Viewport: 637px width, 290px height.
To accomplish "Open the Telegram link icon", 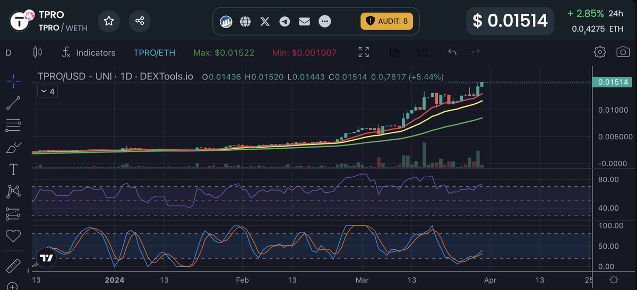I will [285, 22].
